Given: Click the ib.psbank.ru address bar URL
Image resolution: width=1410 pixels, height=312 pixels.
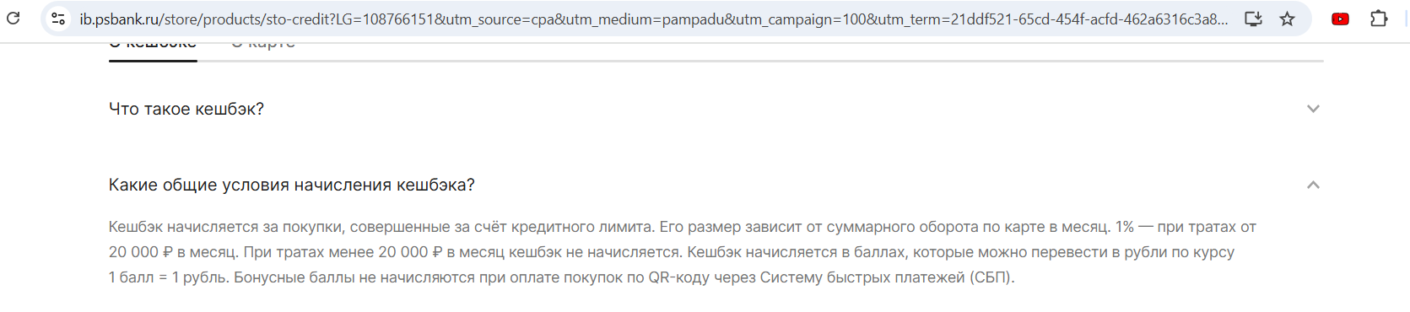Looking at the screenshot, I should (654, 19).
